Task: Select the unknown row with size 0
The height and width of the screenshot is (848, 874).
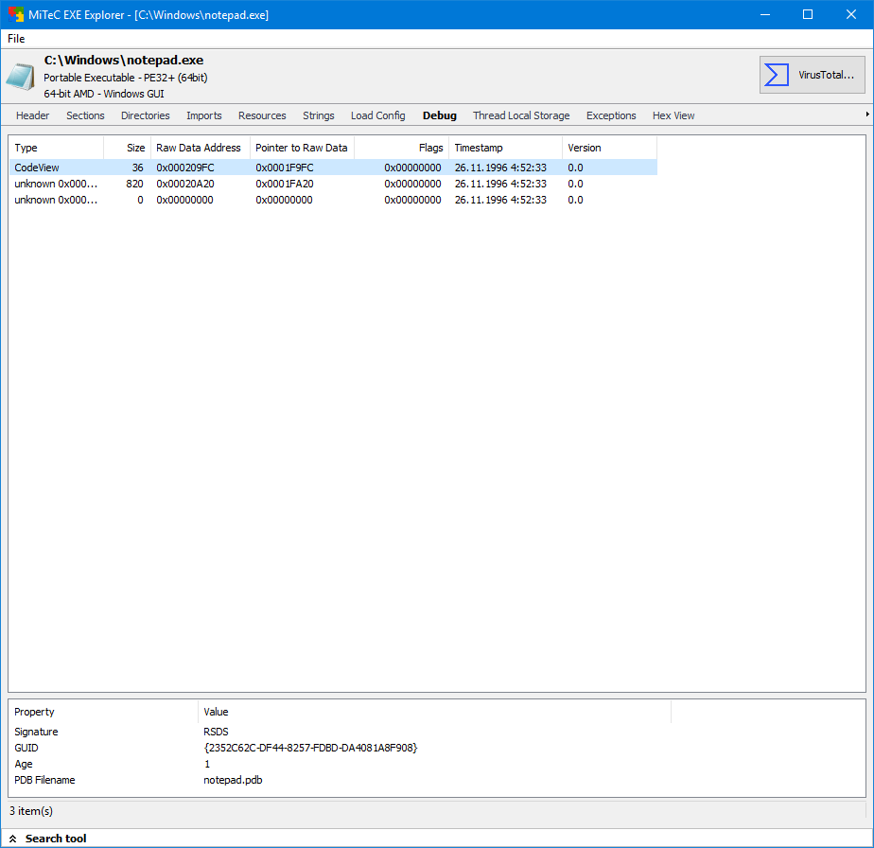Action: (x=333, y=200)
